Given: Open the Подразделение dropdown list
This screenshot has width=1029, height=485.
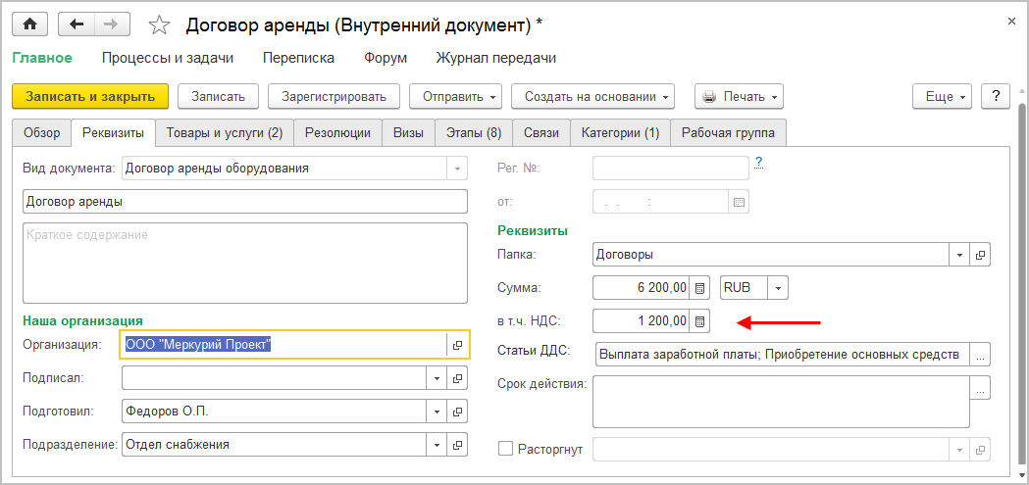Looking at the screenshot, I should pyautogui.click(x=437, y=445).
